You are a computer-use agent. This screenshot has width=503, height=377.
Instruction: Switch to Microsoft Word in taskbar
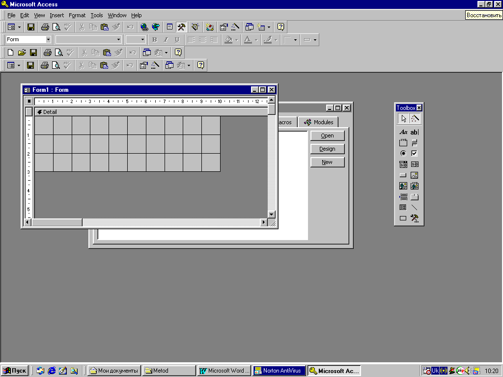tap(224, 371)
